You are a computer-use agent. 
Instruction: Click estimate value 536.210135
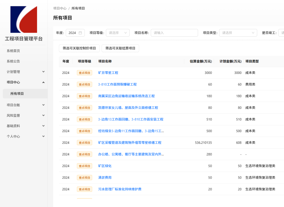tap(203, 143)
